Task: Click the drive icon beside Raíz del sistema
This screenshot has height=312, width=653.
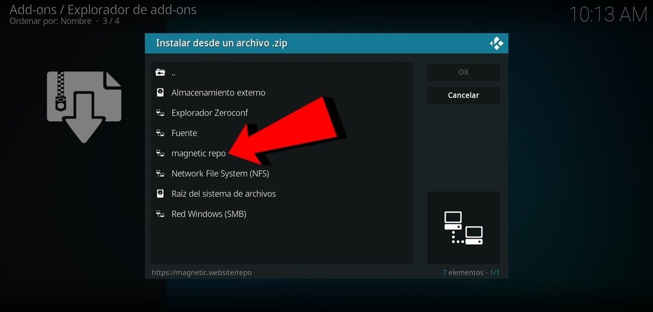Action: pyautogui.click(x=160, y=194)
